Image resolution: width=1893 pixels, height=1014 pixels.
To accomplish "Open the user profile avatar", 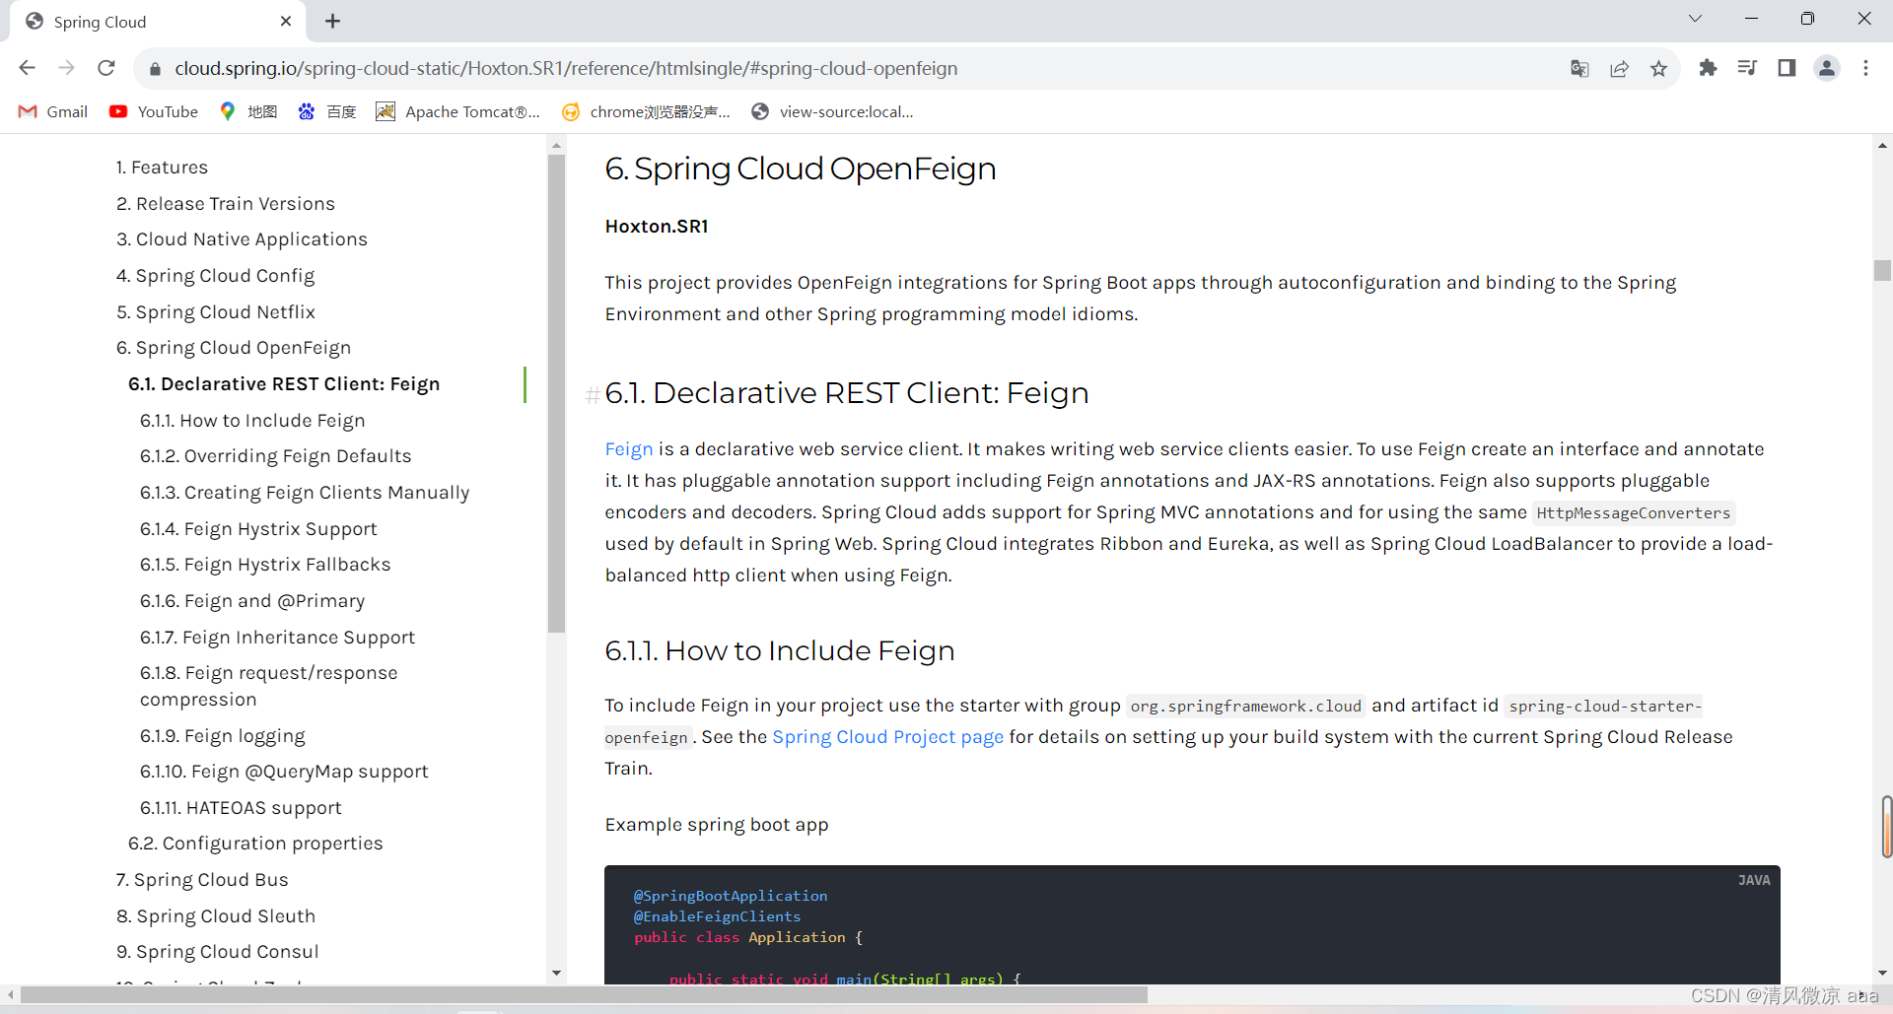I will pyautogui.click(x=1827, y=68).
